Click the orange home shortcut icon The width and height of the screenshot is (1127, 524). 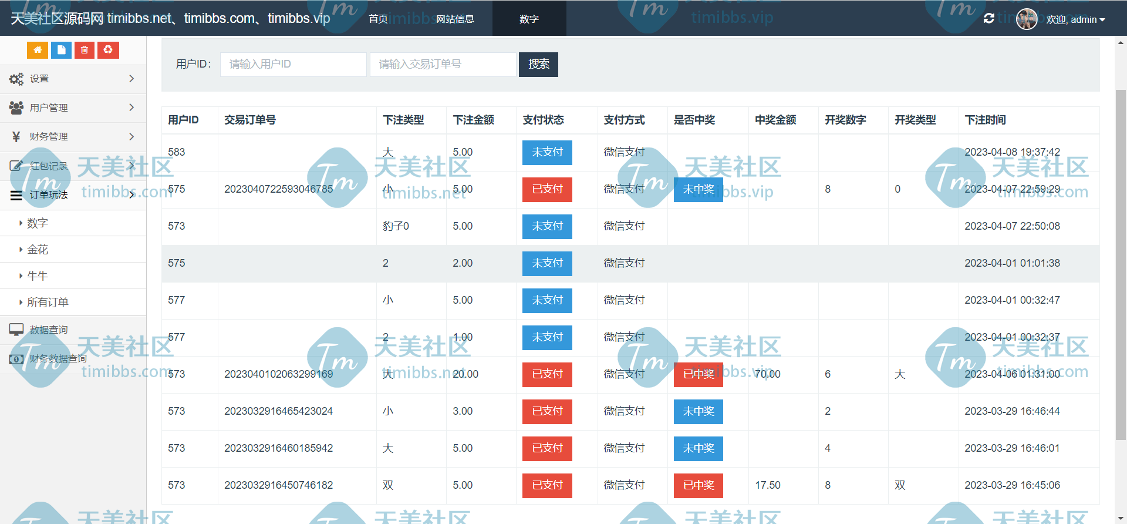38,50
